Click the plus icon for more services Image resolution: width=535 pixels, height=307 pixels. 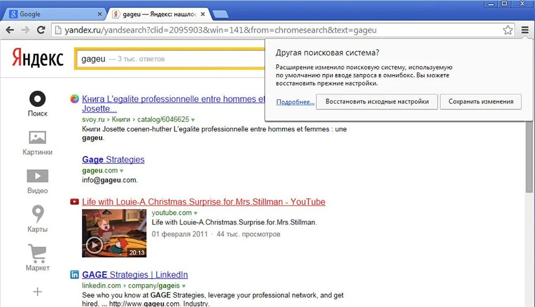(37, 292)
